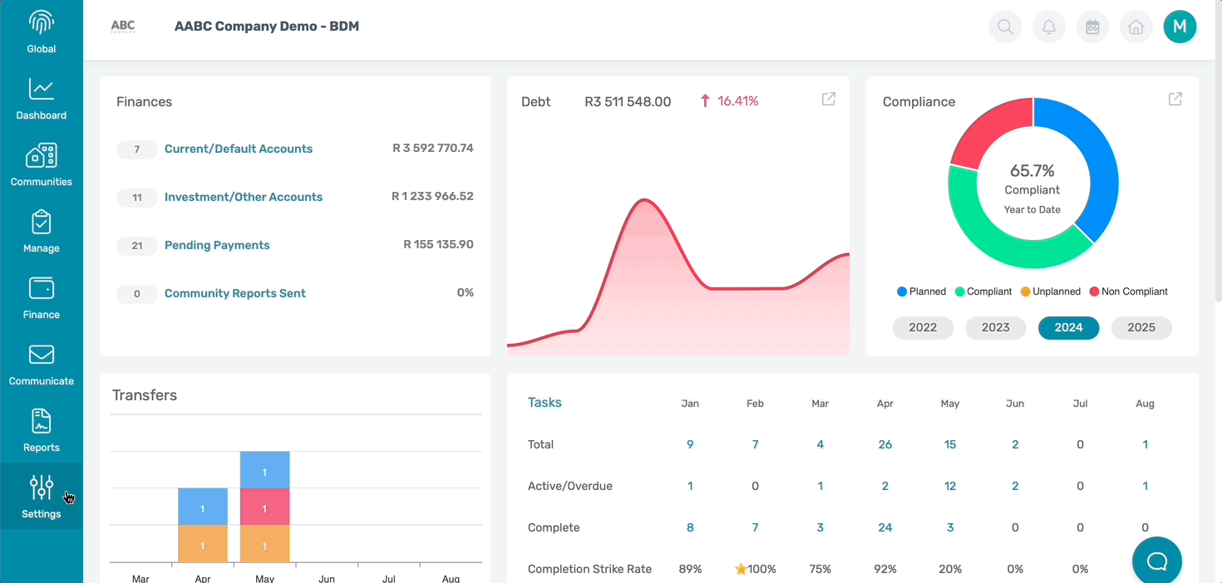Click the 7 accounts count badge

(137, 149)
